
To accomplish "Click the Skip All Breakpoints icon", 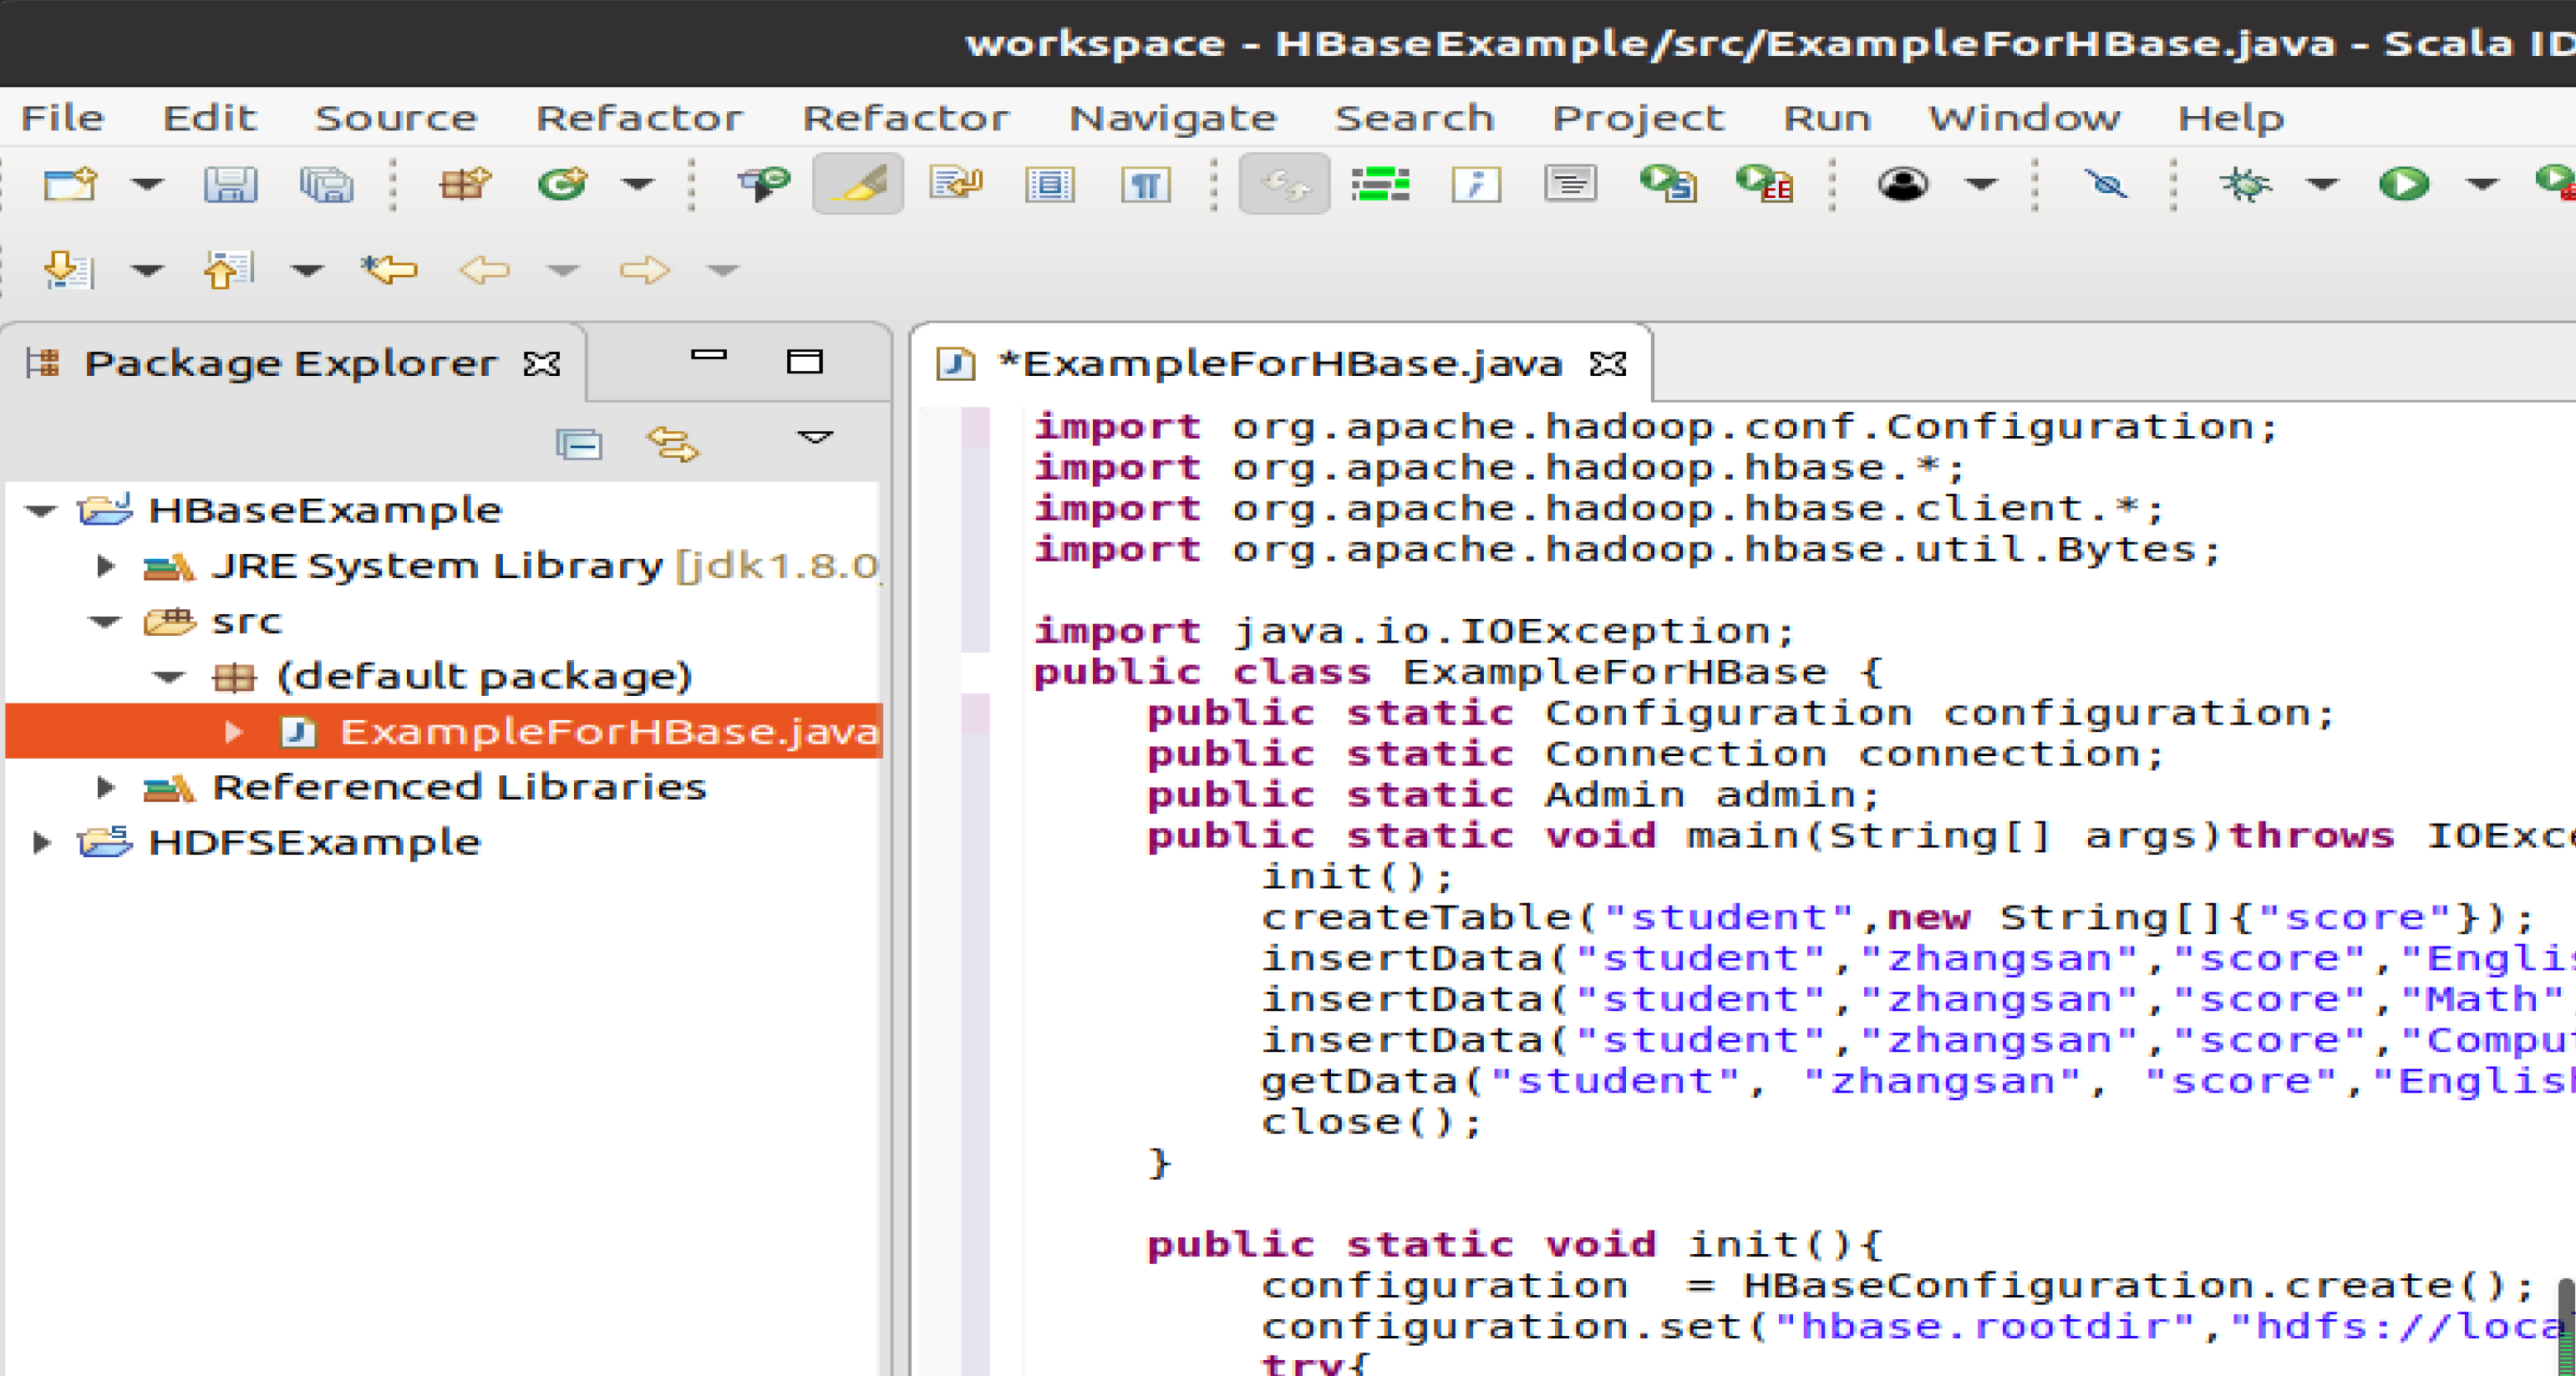I will (2106, 185).
